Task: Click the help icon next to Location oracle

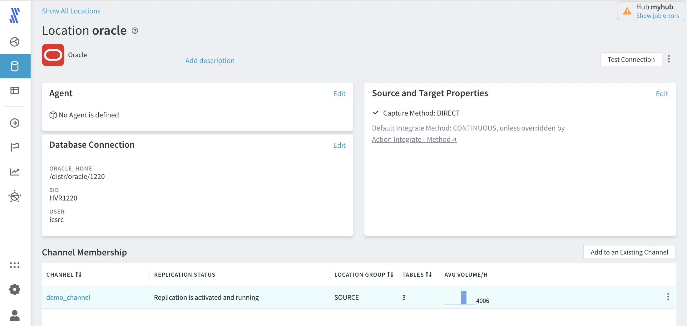Action: point(135,31)
